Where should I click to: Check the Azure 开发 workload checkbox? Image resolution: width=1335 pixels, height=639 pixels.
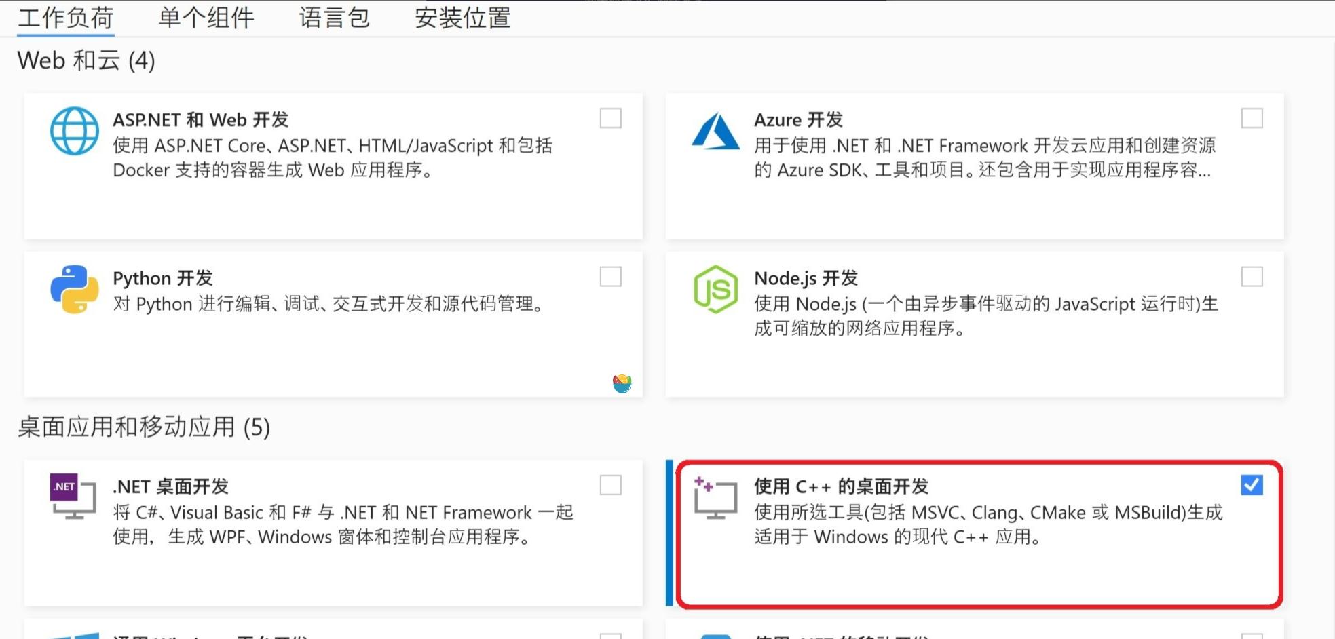pos(1252,118)
